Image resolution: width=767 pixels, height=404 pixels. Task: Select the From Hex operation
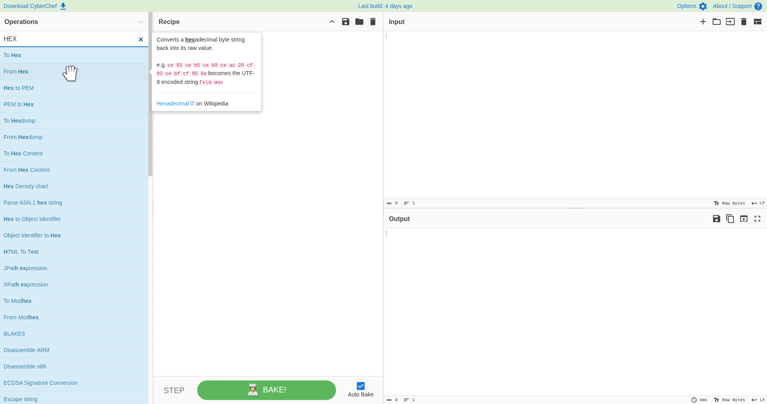(74, 72)
